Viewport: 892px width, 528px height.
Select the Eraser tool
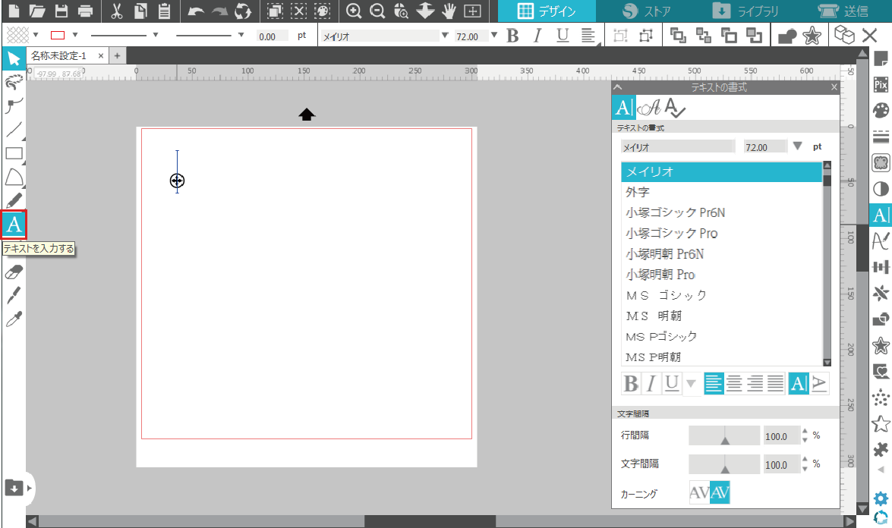14,272
